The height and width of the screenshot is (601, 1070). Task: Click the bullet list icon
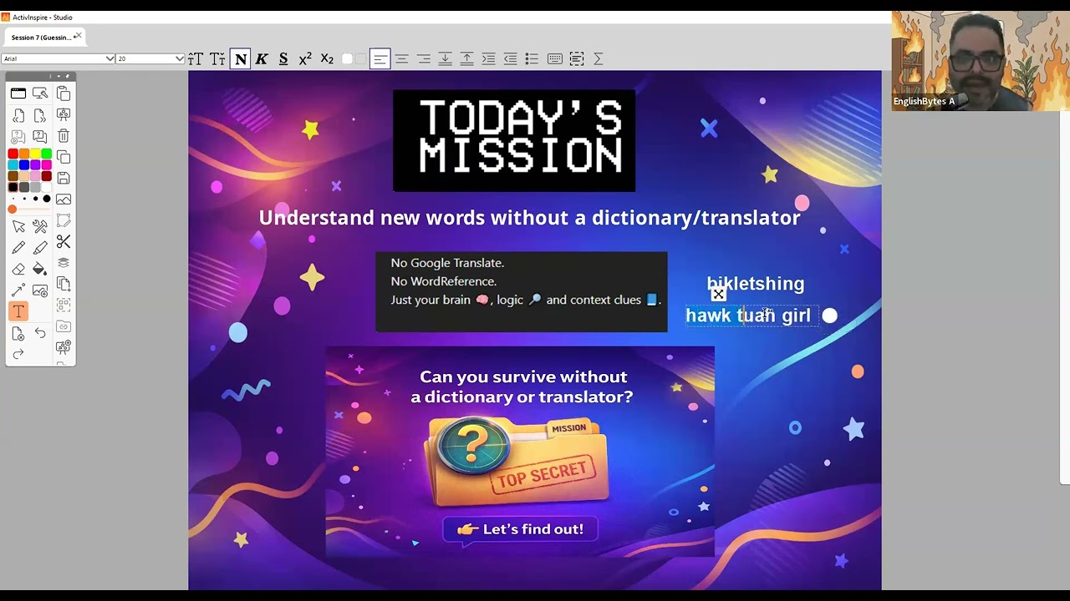pyautogui.click(x=532, y=58)
